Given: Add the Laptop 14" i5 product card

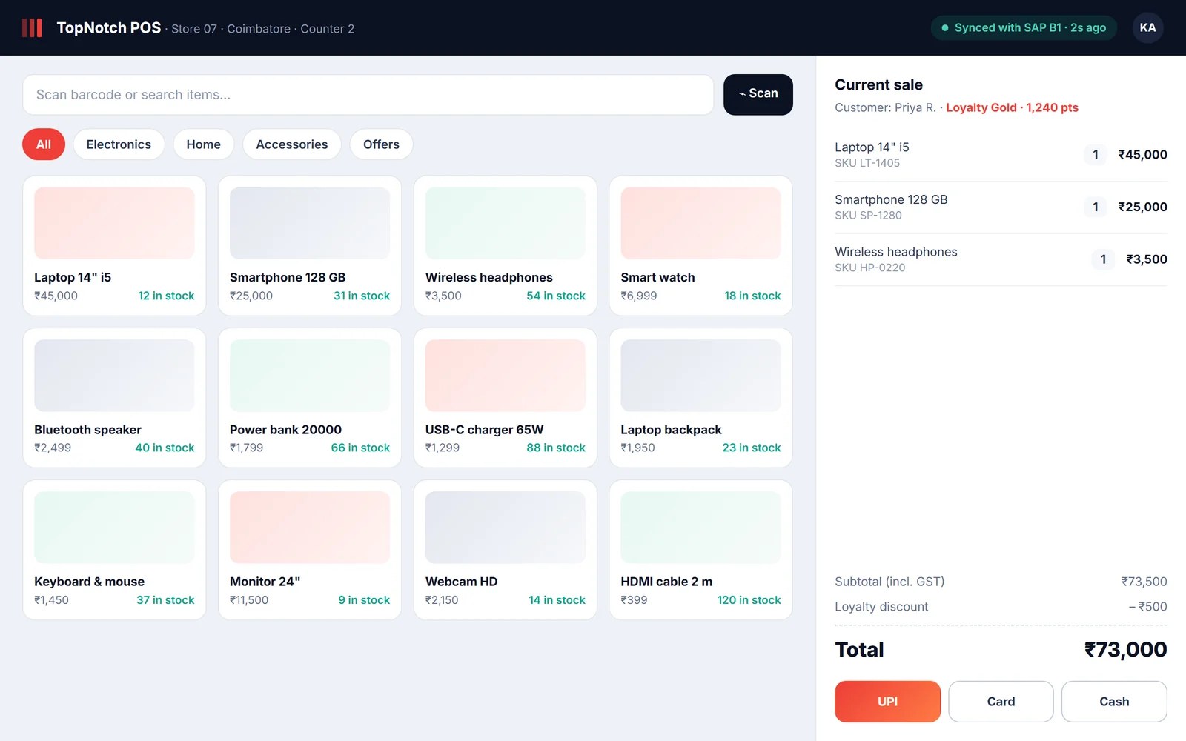Looking at the screenshot, I should click(114, 245).
